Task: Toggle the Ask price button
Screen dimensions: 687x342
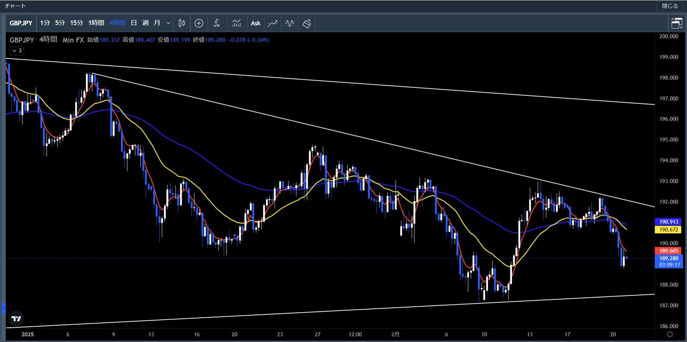Action: [255, 23]
